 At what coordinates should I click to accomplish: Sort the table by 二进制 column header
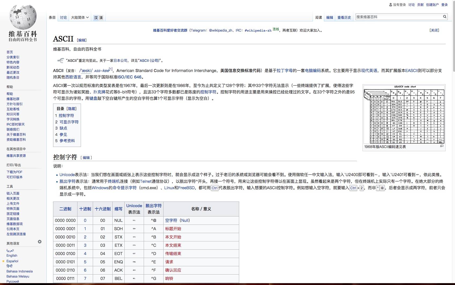65,209
